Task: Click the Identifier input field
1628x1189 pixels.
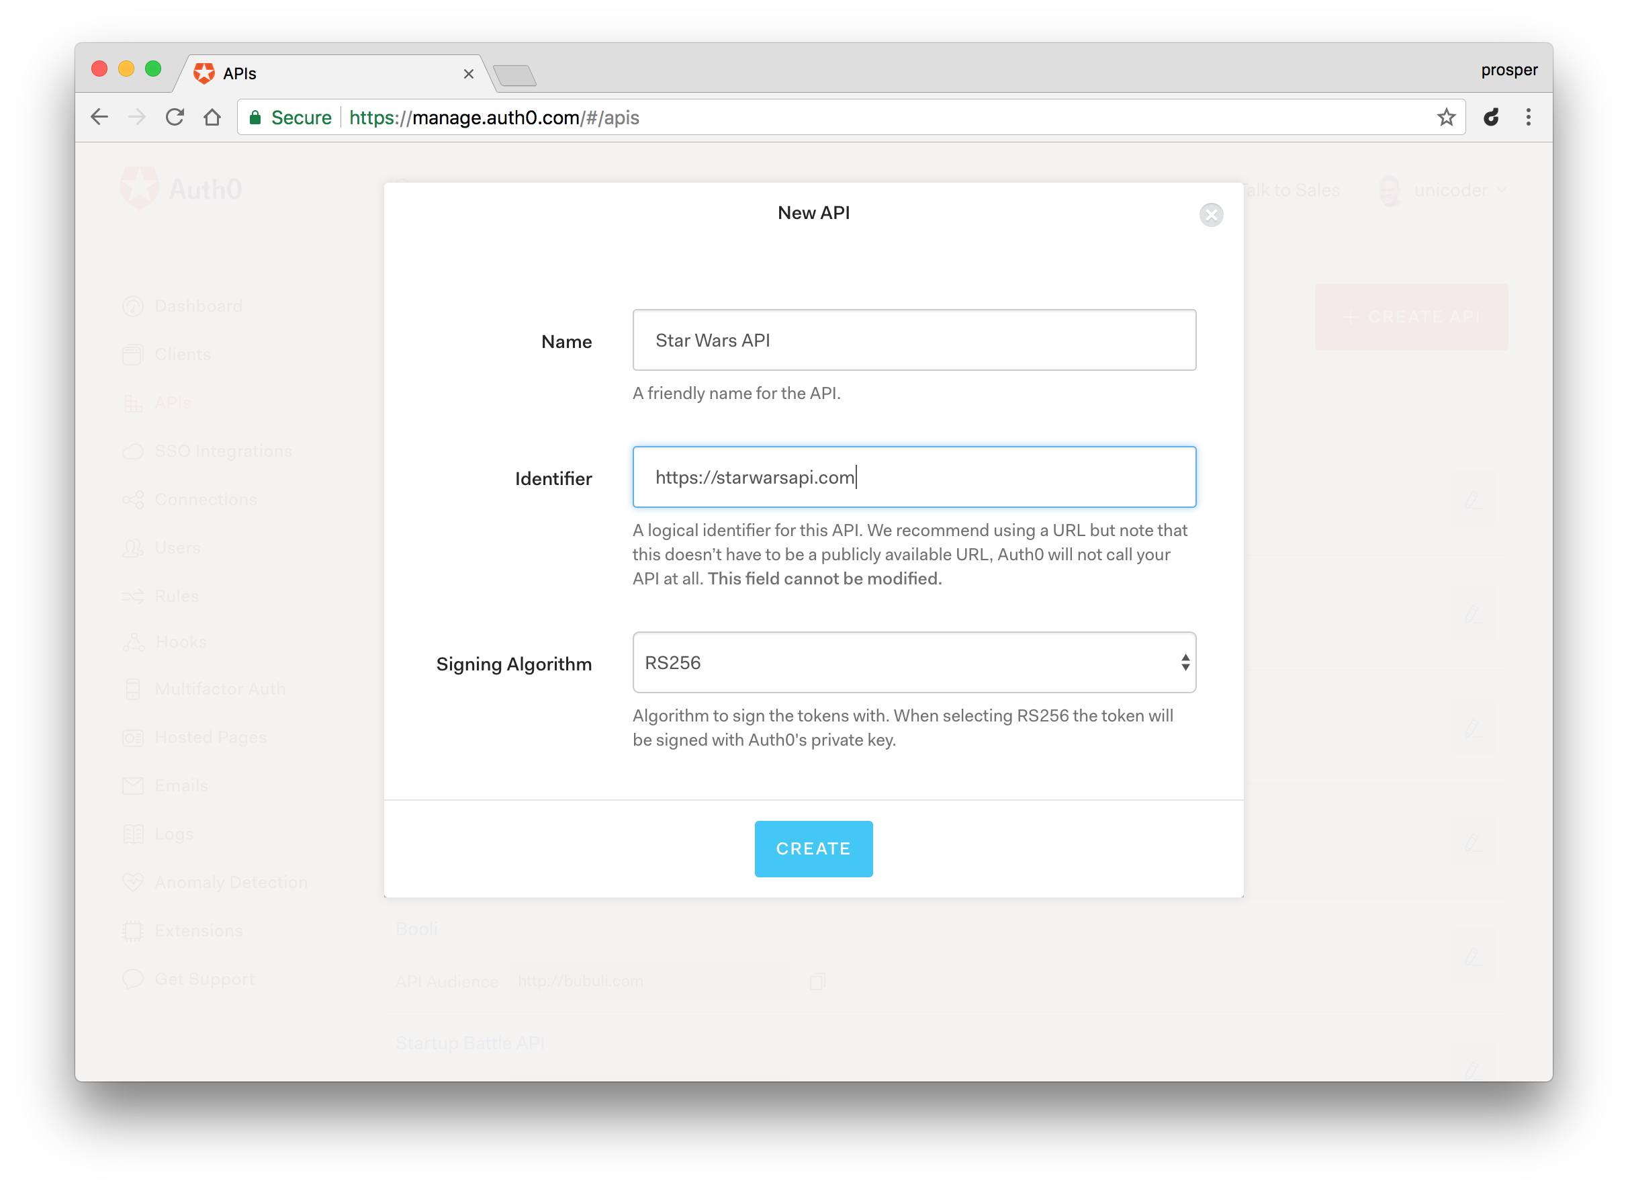Action: pos(914,477)
